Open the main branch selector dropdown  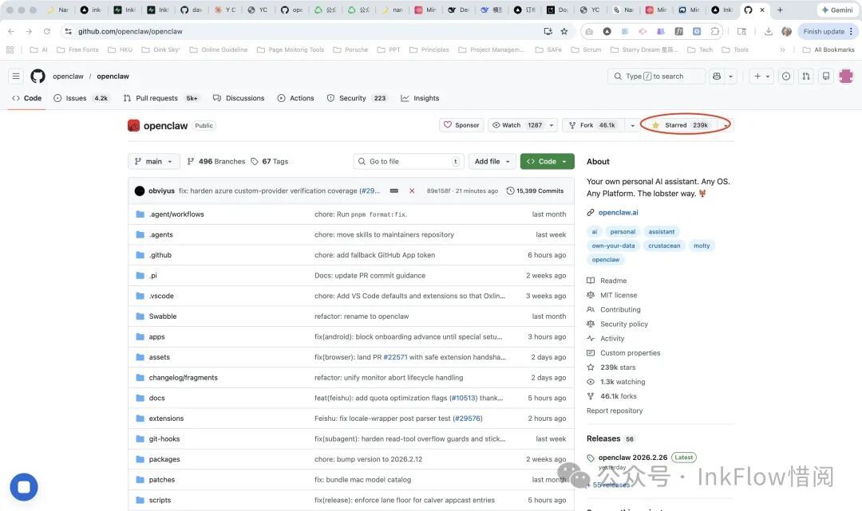pos(154,161)
